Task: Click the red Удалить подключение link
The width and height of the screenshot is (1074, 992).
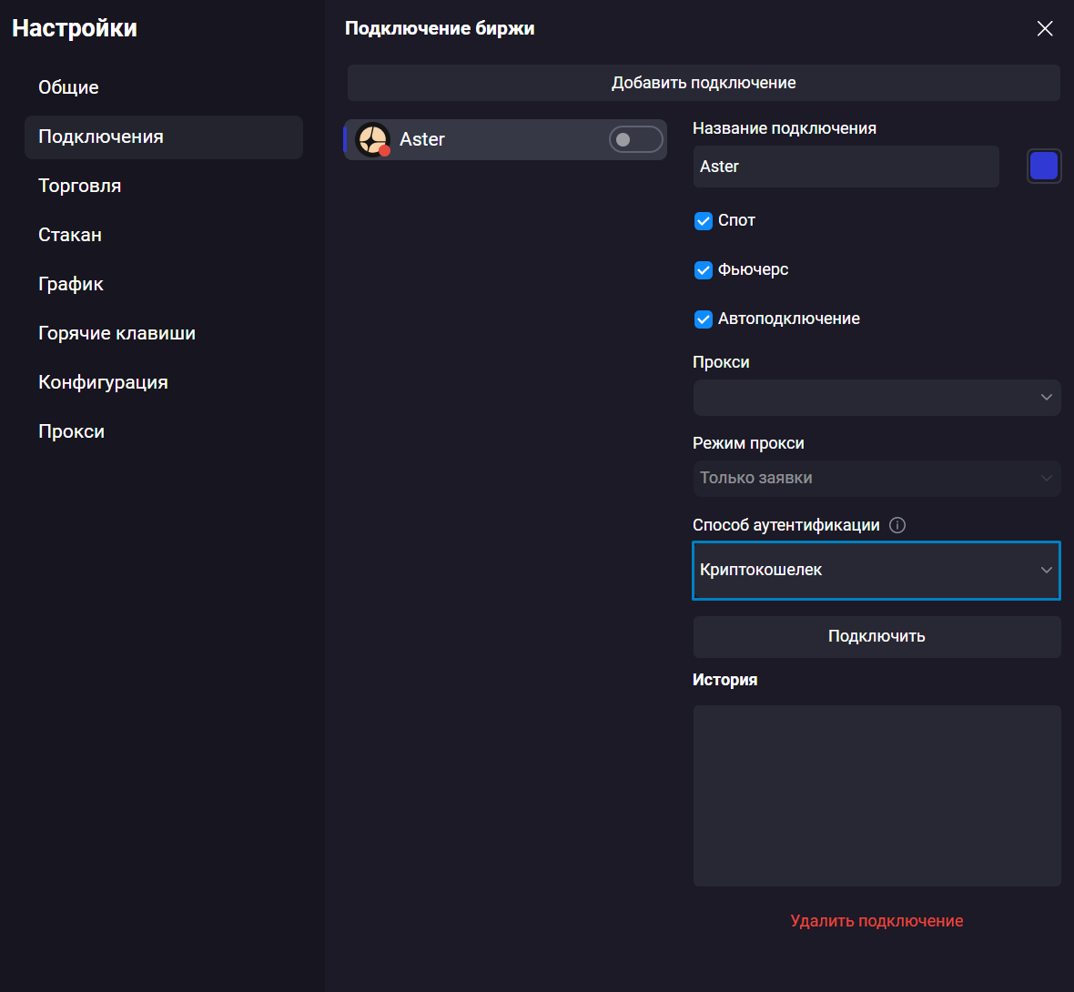Action: point(876,921)
